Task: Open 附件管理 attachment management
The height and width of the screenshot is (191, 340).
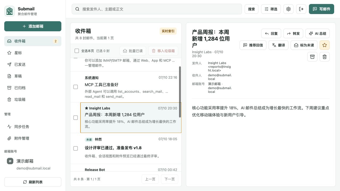Action: click(33, 138)
